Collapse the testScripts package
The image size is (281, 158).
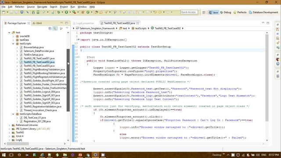[13, 44]
